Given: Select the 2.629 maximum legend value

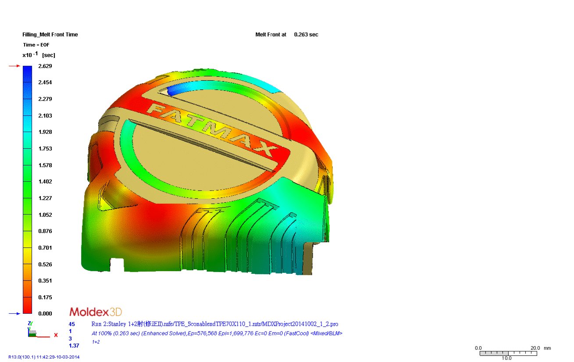Looking at the screenshot, I should (45, 66).
